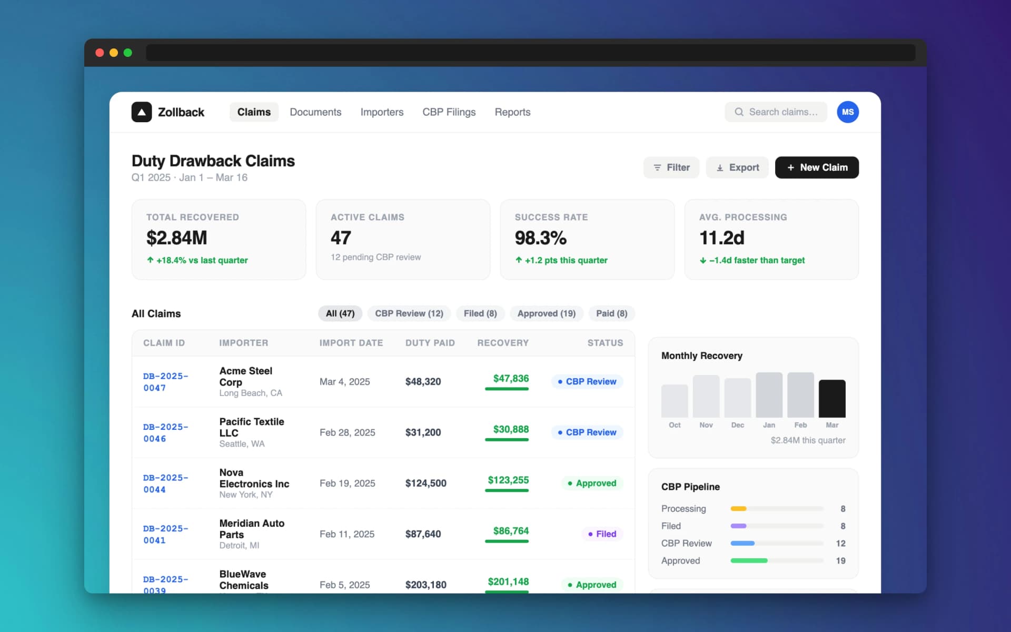This screenshot has width=1011, height=632.
Task: Click the red macOS close dot
Action: [100, 53]
